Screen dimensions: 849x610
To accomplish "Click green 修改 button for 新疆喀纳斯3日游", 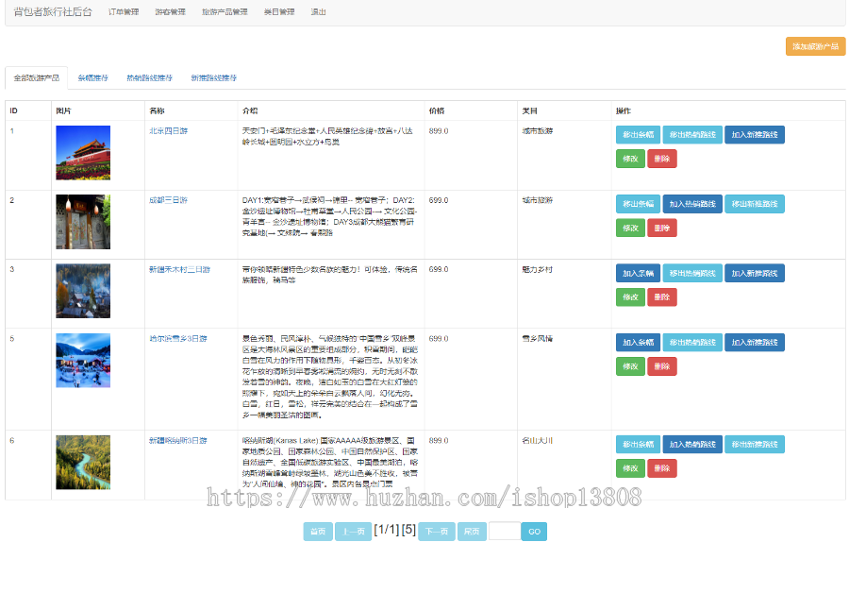I will [x=630, y=468].
